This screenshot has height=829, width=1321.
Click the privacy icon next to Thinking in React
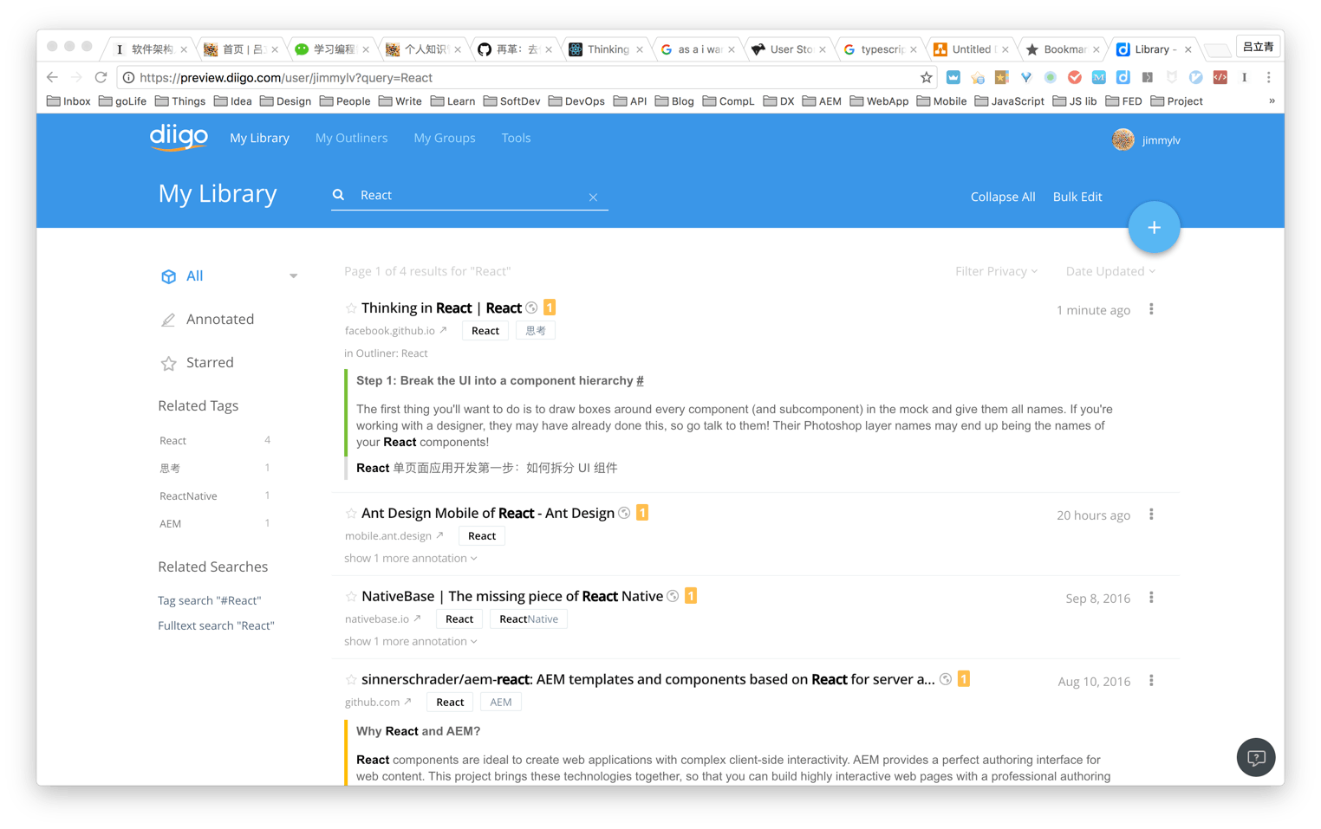tap(532, 308)
